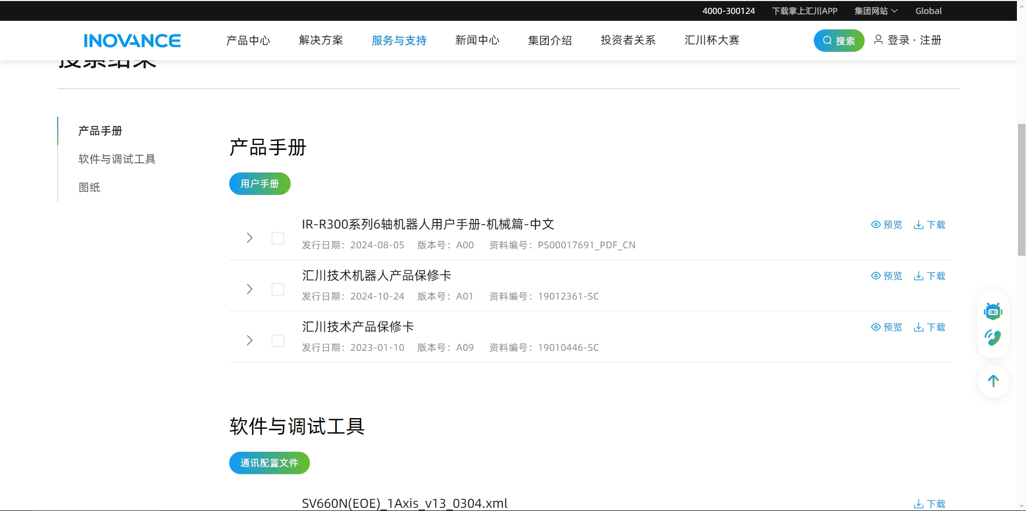1026x511 pixels.
Task: Click the INOVANCE logo
Action: [x=132, y=41]
